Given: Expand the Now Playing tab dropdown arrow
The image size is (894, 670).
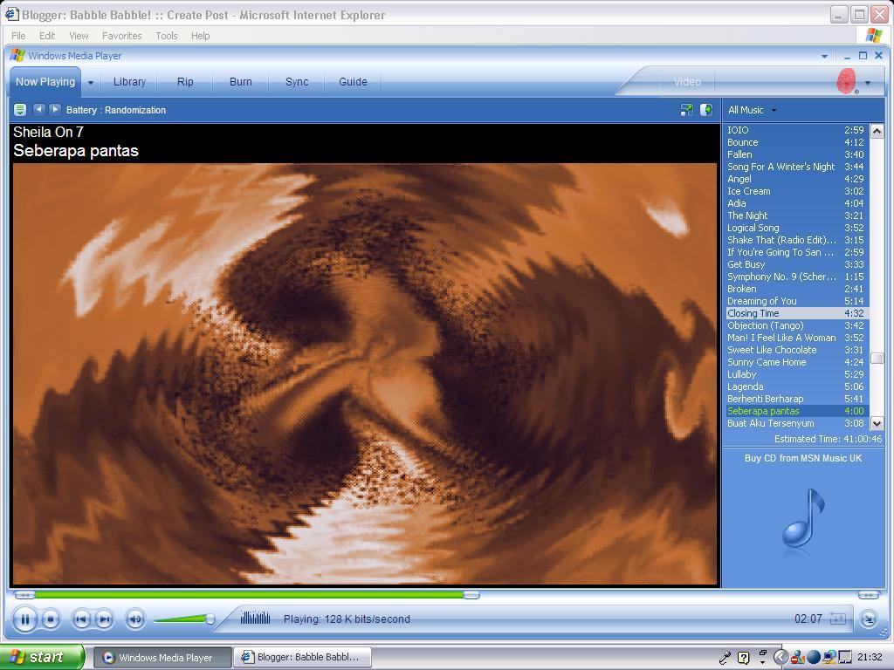Looking at the screenshot, I should click(91, 83).
